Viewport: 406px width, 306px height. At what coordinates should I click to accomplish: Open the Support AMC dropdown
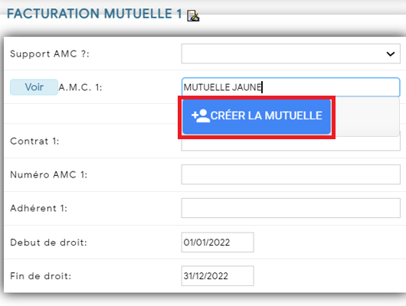coord(291,54)
